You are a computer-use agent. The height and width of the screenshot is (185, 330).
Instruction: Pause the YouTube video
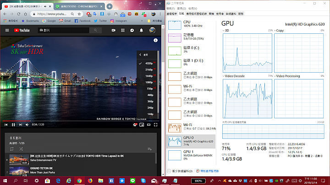(13, 125)
